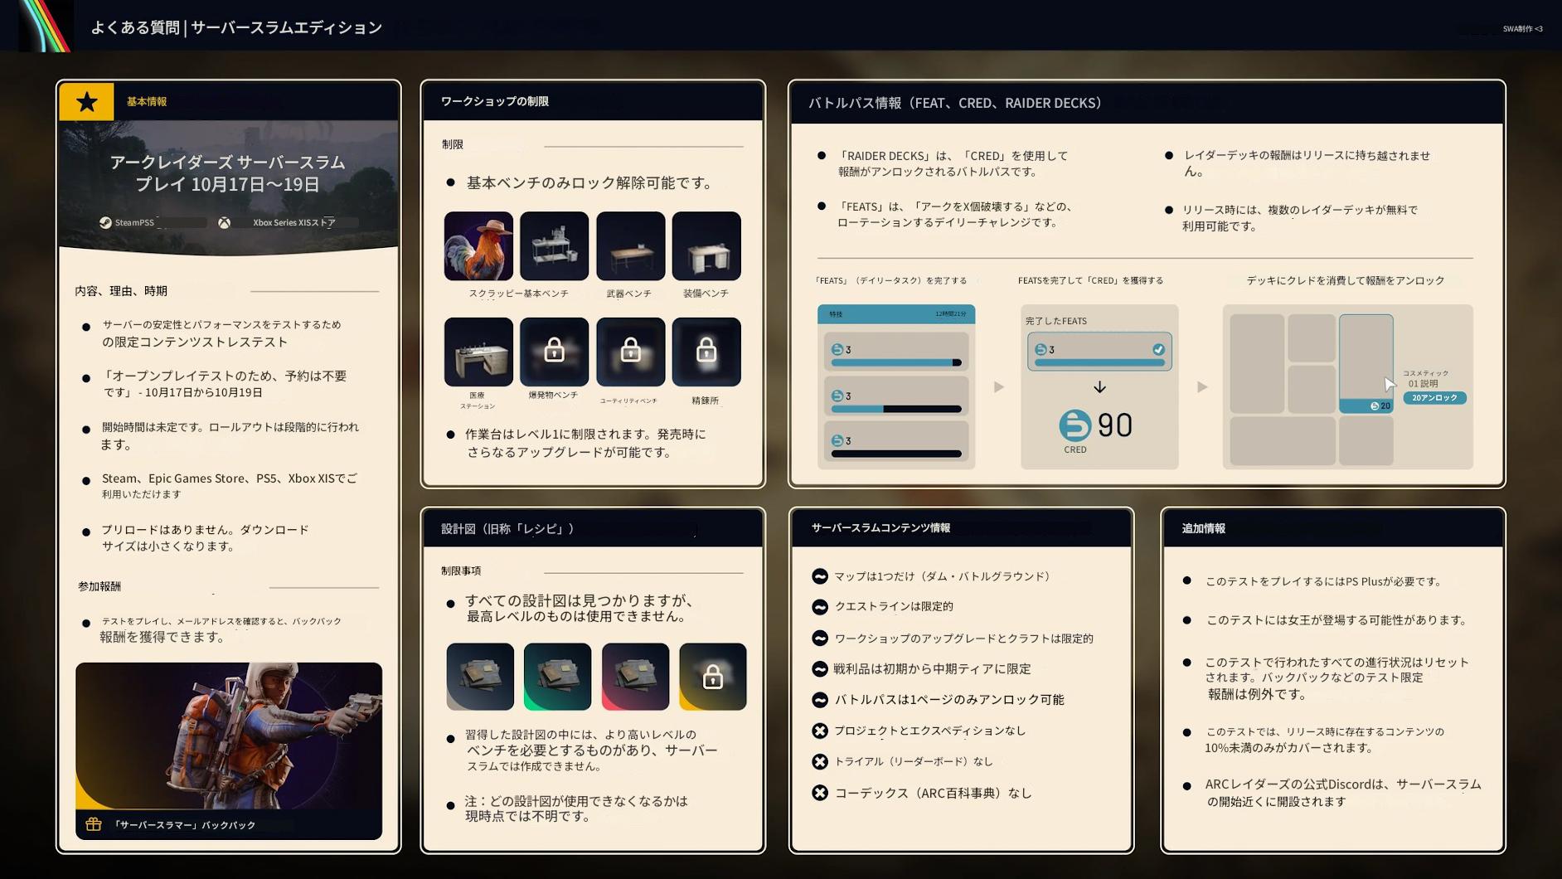The image size is (1562, 879).
Task: Click the down arrow above the 90 CRED
Action: point(1099,387)
